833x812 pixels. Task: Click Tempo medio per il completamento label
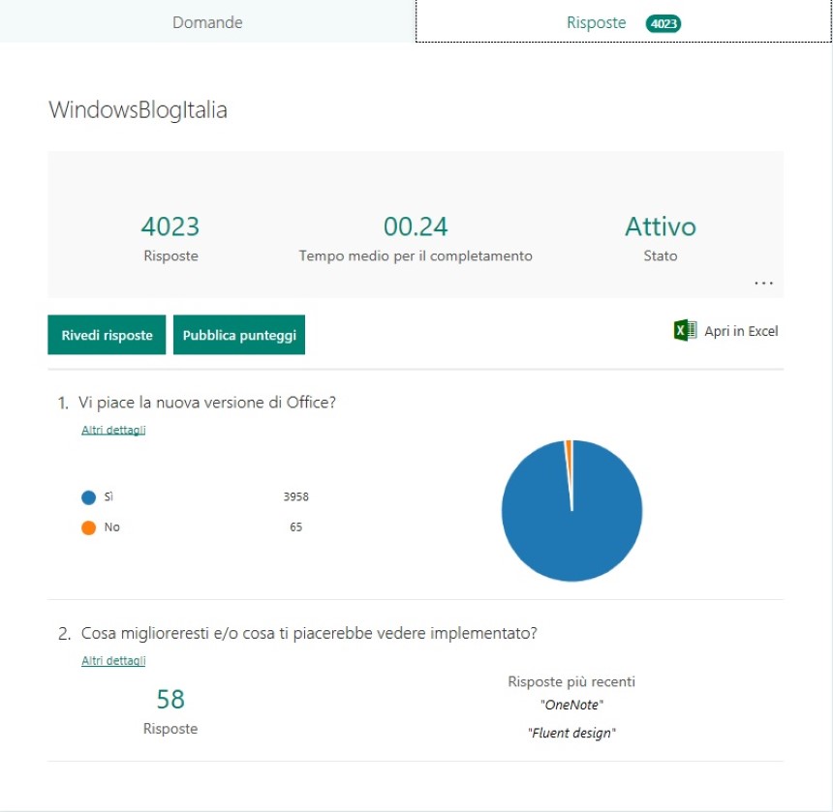click(416, 256)
